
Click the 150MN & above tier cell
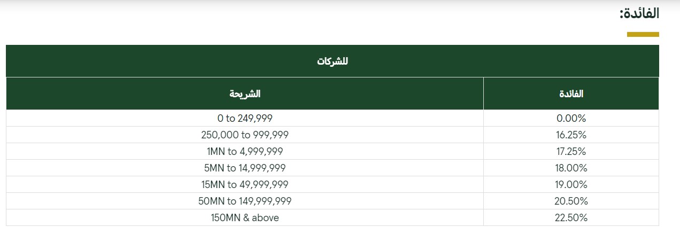pos(245,217)
